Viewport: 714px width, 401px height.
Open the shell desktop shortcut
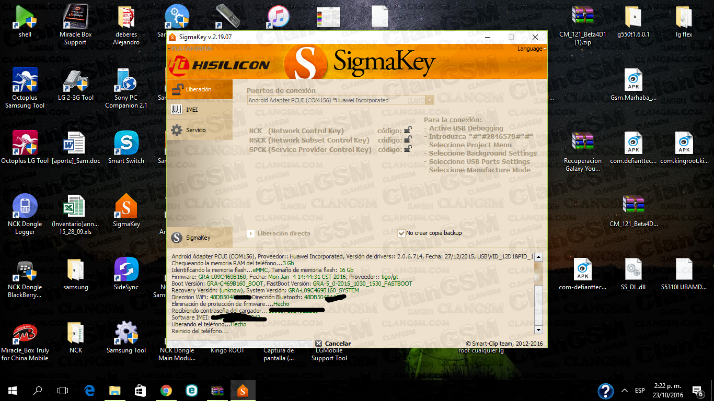[25, 22]
